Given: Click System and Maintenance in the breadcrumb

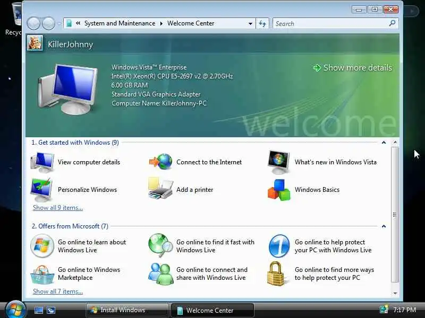Looking at the screenshot, I should 120,23.
